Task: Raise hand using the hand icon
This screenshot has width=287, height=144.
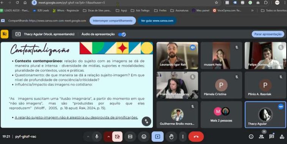Action: 171,136
